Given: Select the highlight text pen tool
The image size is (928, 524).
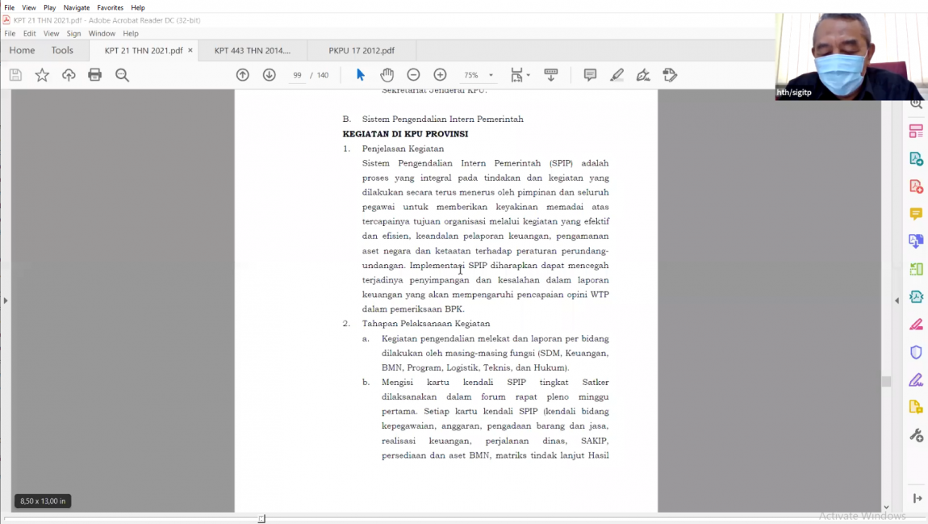Looking at the screenshot, I should click(x=617, y=75).
